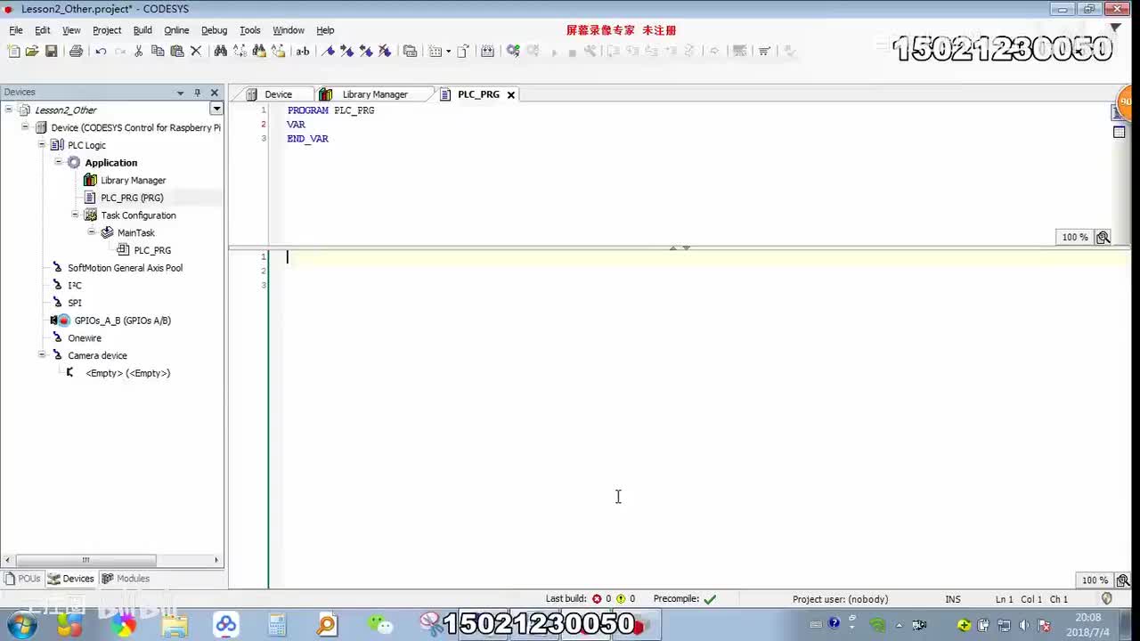Screen dimensions: 1140x641
Task: Click the Login gear icon in toolbar
Action: pyautogui.click(x=513, y=51)
